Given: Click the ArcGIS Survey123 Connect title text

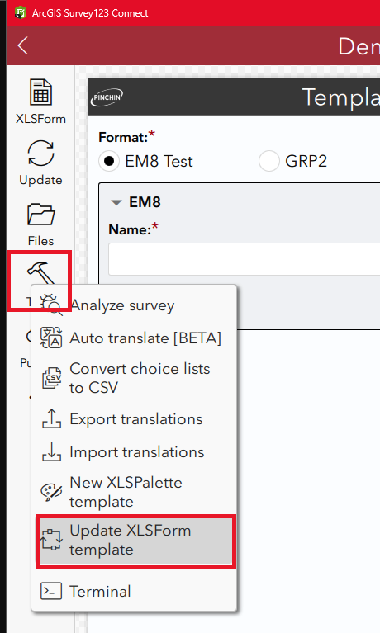Looking at the screenshot, I should 90,13.
